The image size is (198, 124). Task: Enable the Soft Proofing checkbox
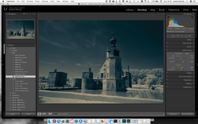click(56, 114)
